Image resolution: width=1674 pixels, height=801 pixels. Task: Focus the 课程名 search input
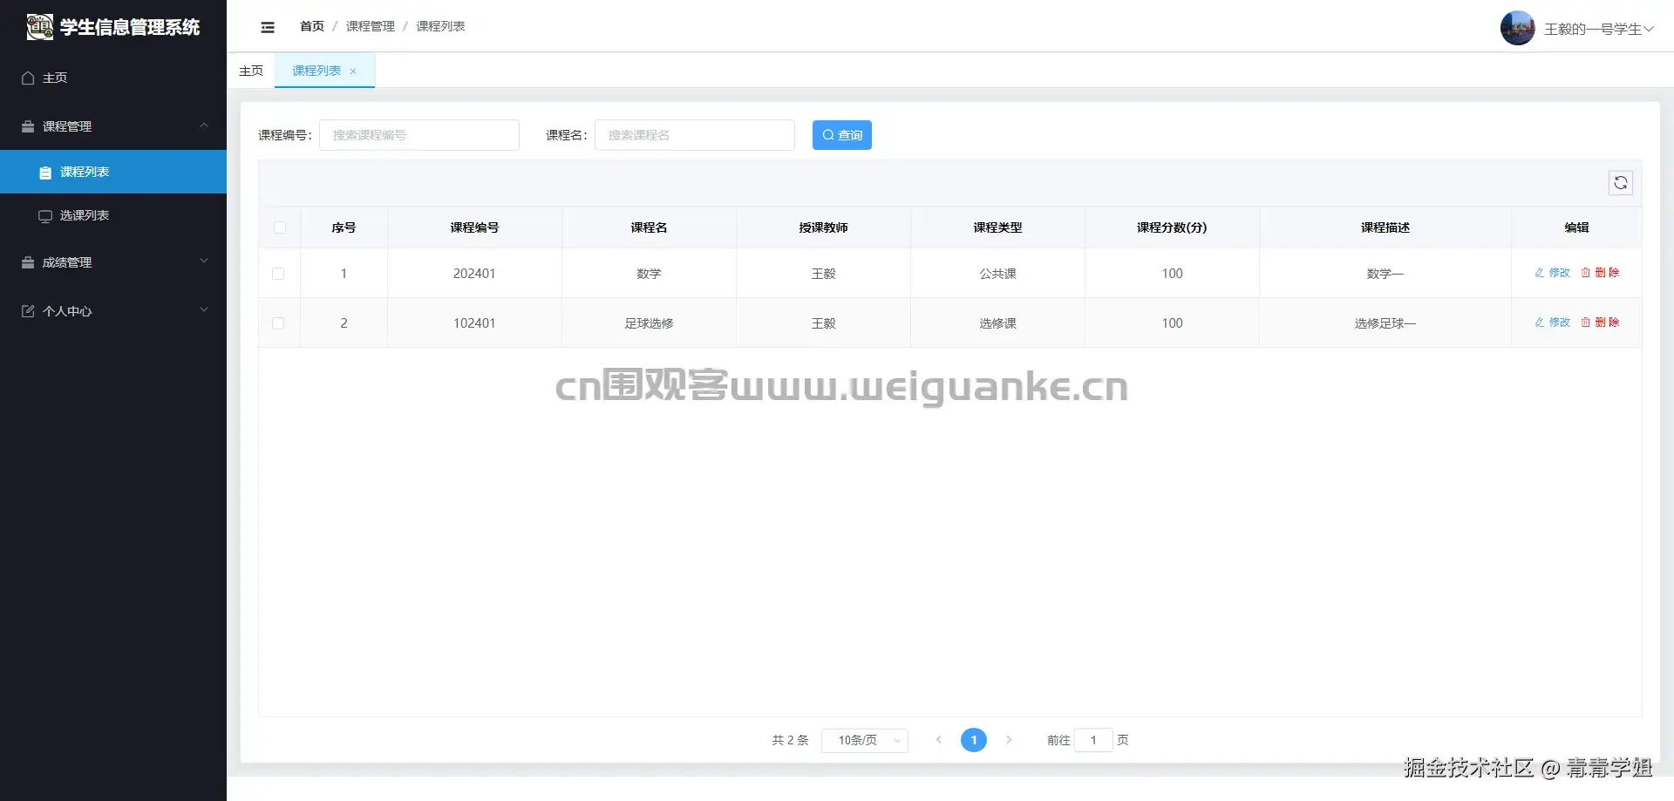(695, 135)
